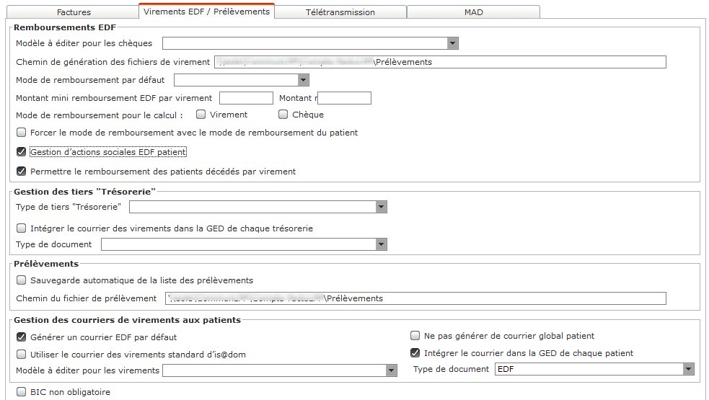Viewport: 709px width, 400px height.
Task: Switch to the Factures tab
Action: (x=74, y=12)
